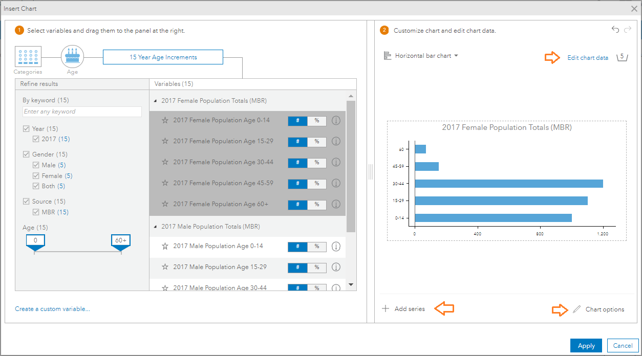Screen dimensions: 642x356
Task: Click the undo arrow icon
Action: coord(615,30)
